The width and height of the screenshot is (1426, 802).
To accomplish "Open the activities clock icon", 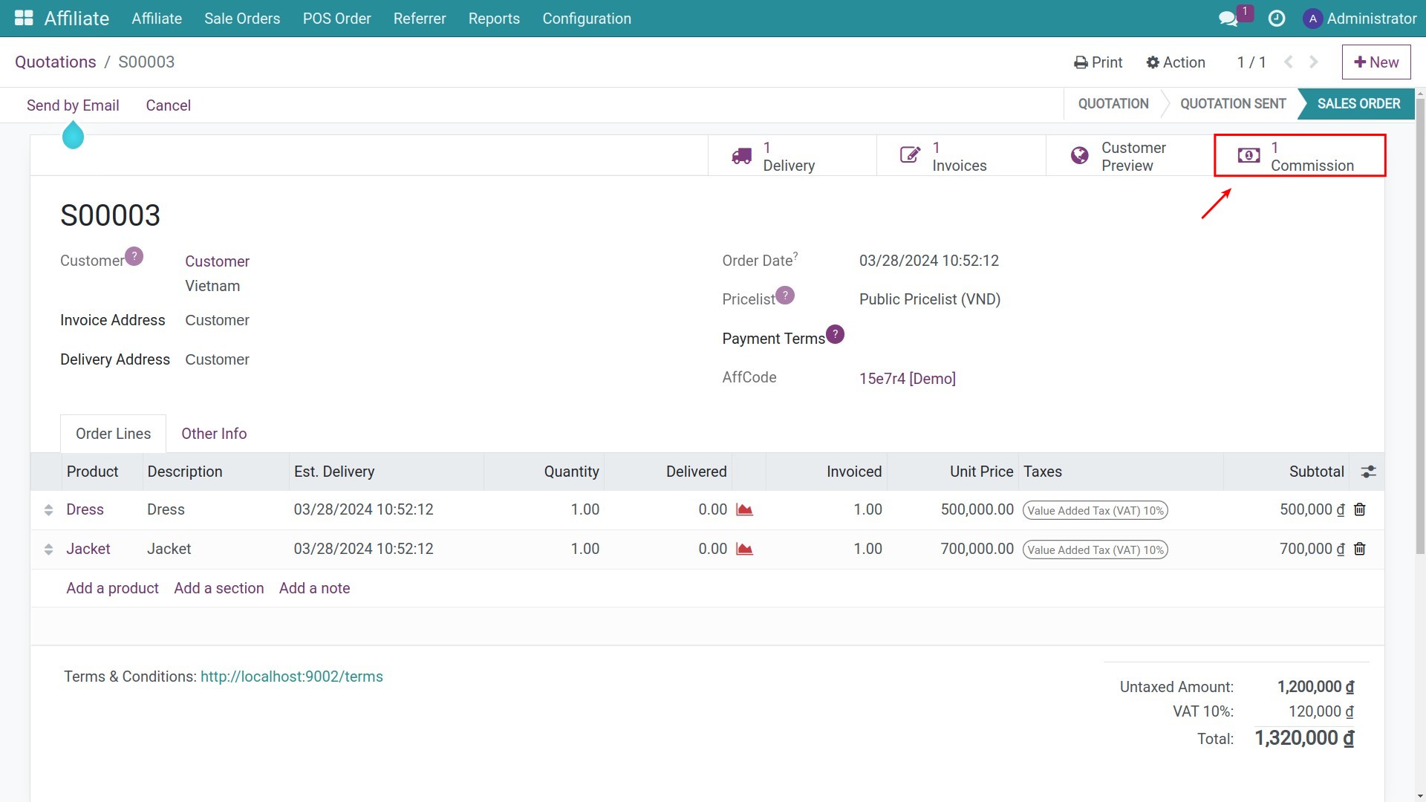I will [1277, 19].
